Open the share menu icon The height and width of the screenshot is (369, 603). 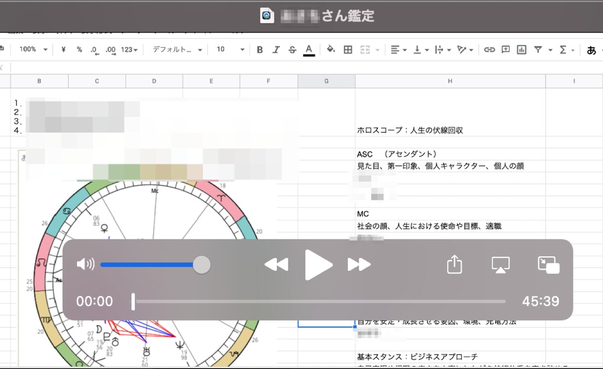454,264
